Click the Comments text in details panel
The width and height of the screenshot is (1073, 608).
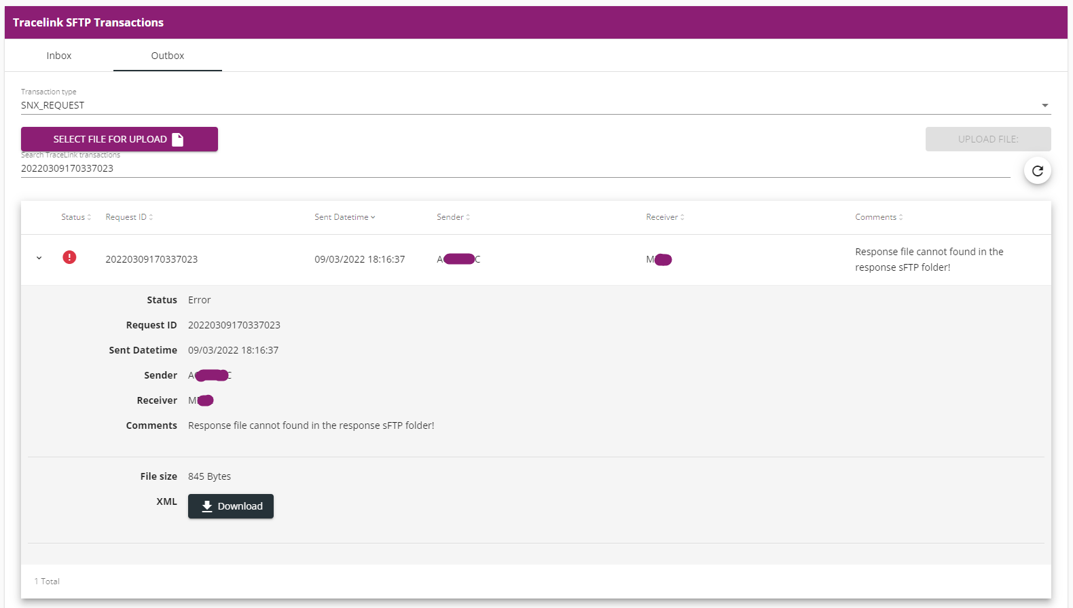[x=311, y=425]
